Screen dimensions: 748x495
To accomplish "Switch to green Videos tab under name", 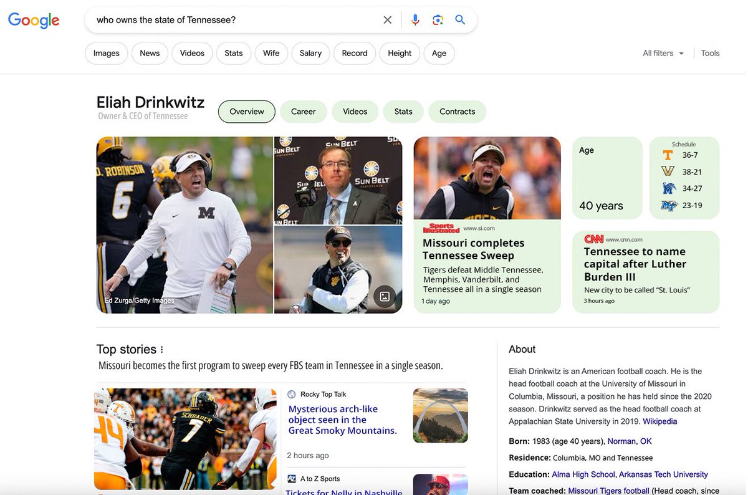I will coord(355,112).
